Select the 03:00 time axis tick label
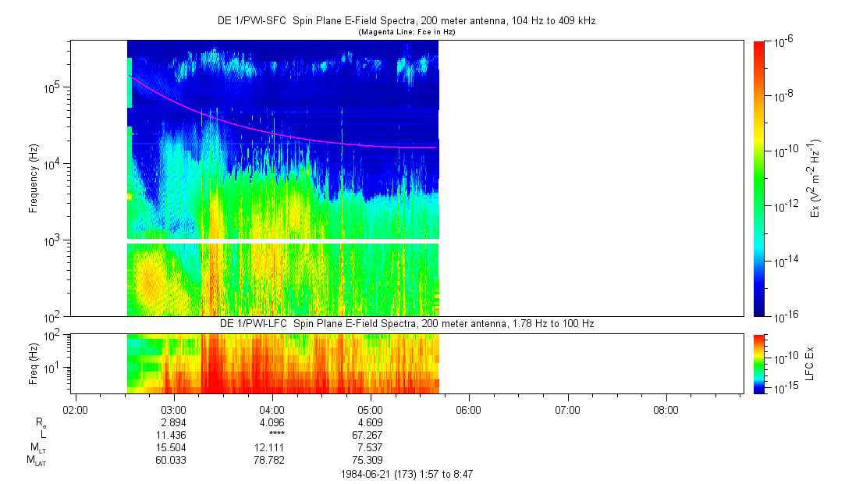The image size is (845, 484). pyautogui.click(x=172, y=410)
